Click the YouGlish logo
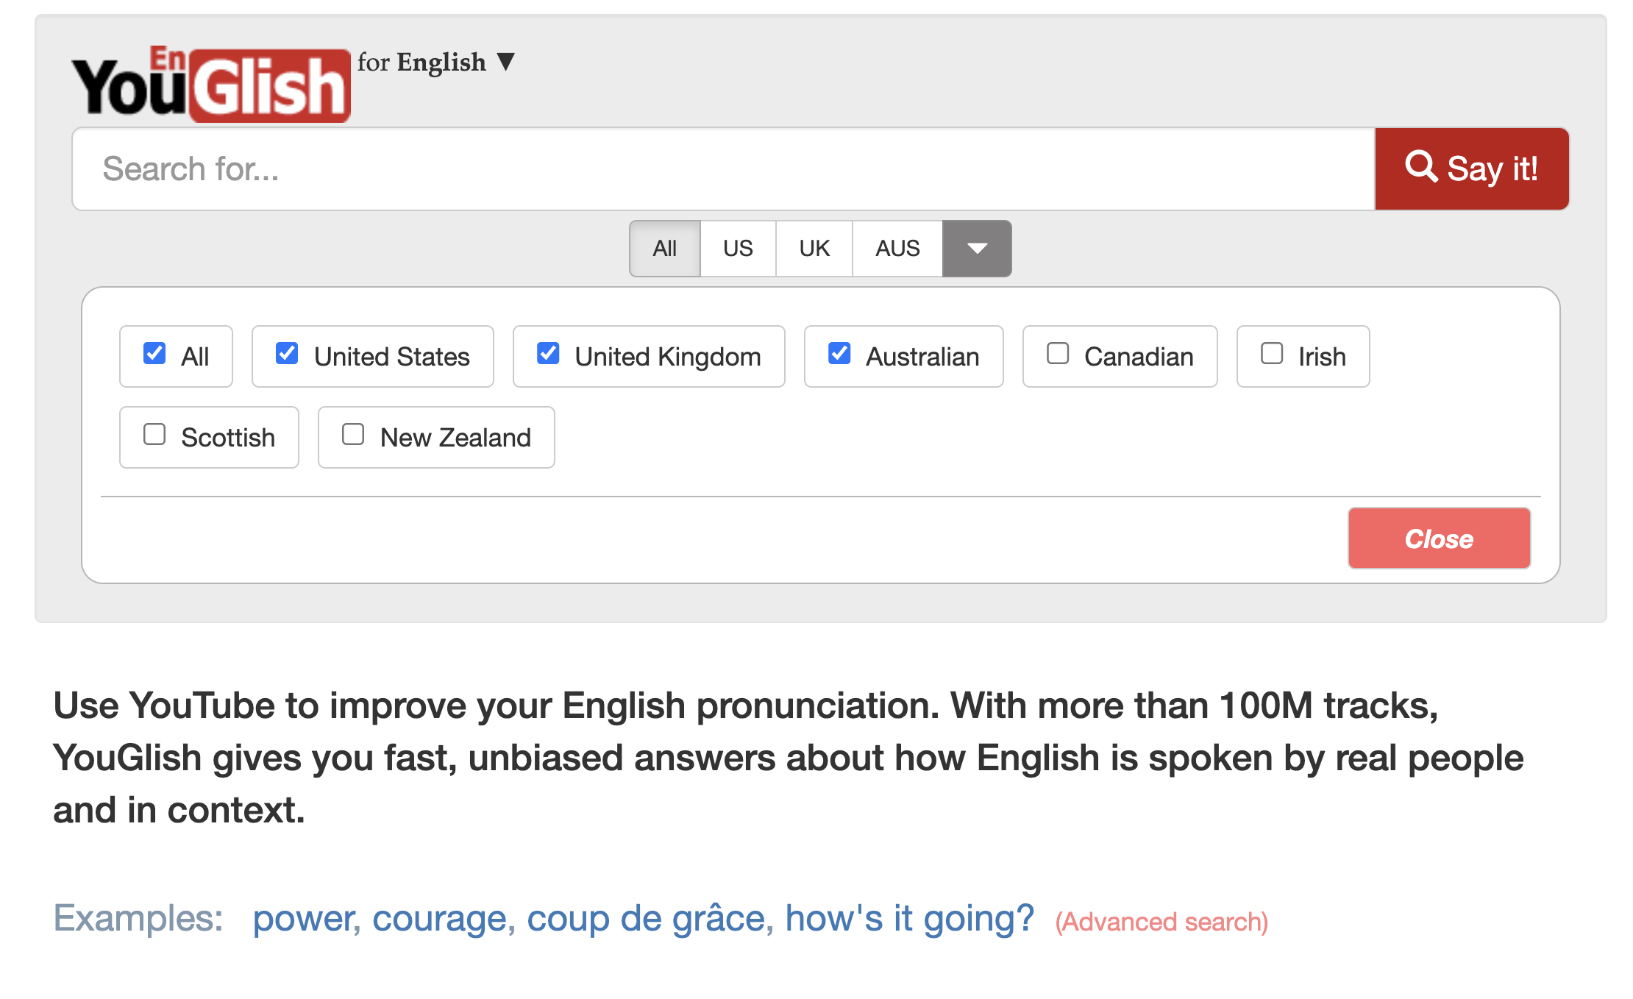The width and height of the screenshot is (1633, 999). [210, 85]
